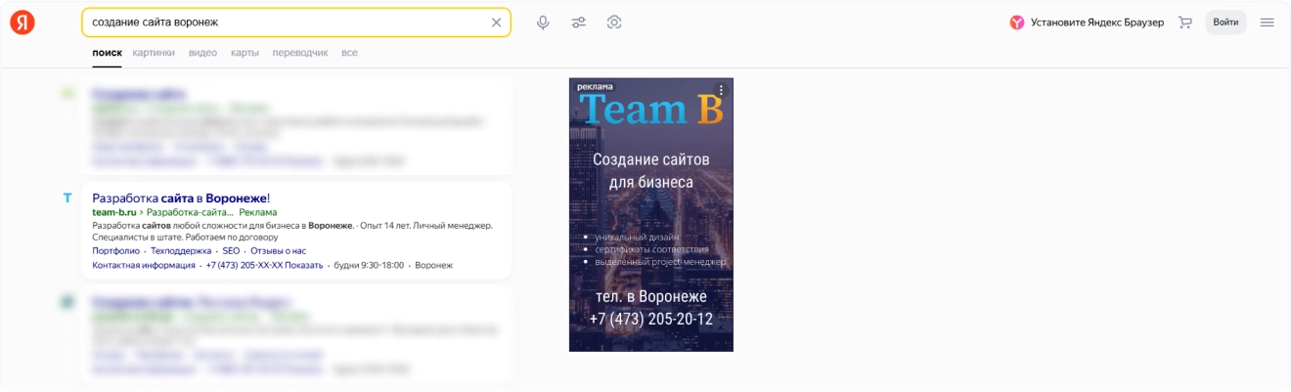
Task: Switch to the видео tab
Action: click(202, 53)
